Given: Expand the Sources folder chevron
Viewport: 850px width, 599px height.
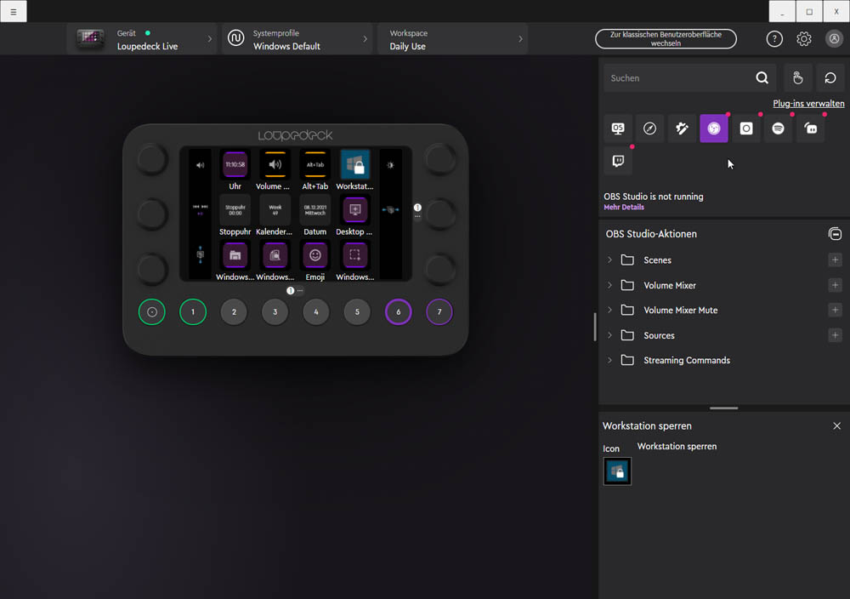Looking at the screenshot, I should click(609, 335).
